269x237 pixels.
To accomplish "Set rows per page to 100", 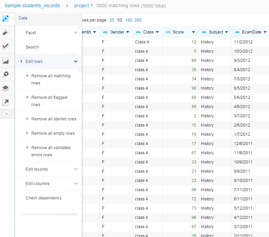I will [x=129, y=20].
